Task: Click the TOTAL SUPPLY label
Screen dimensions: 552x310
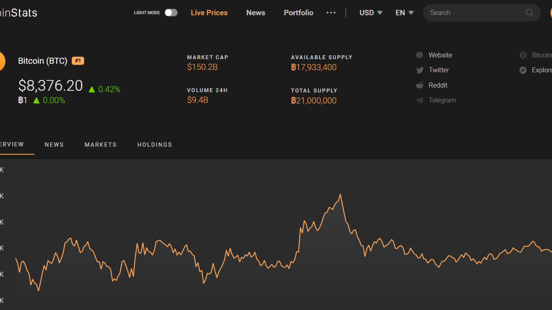Action: pos(314,91)
